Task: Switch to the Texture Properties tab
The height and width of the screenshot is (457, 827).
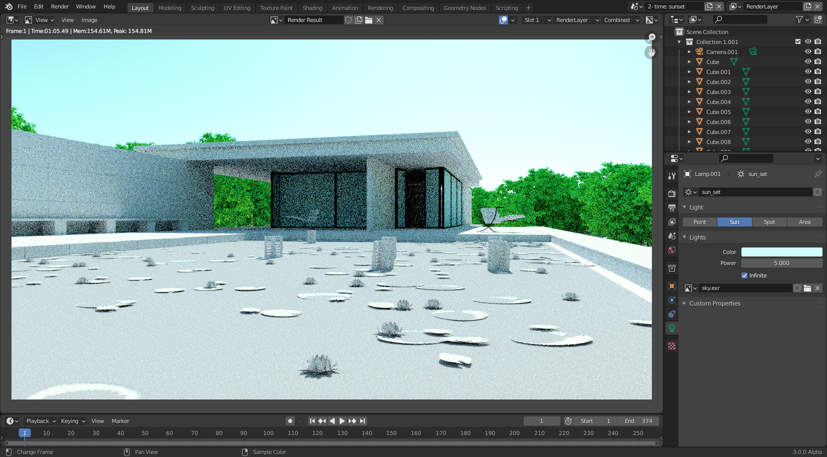Action: pyautogui.click(x=671, y=345)
